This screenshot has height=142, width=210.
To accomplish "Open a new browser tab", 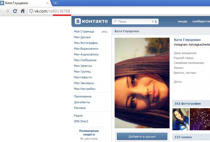I will 55,3.
